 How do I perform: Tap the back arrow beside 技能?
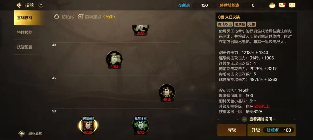[x=19, y=5]
